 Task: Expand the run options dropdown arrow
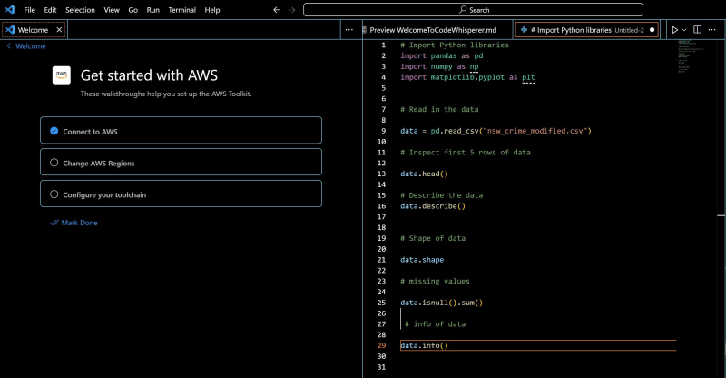coord(684,30)
